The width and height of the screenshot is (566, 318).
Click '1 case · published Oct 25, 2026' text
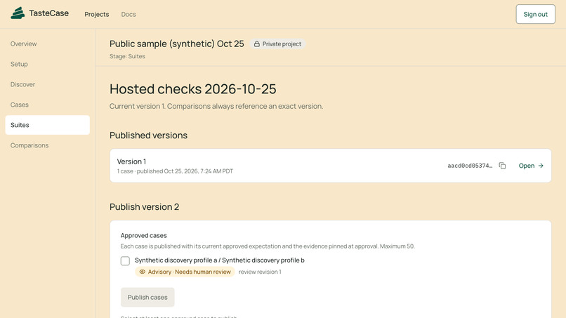tap(175, 171)
